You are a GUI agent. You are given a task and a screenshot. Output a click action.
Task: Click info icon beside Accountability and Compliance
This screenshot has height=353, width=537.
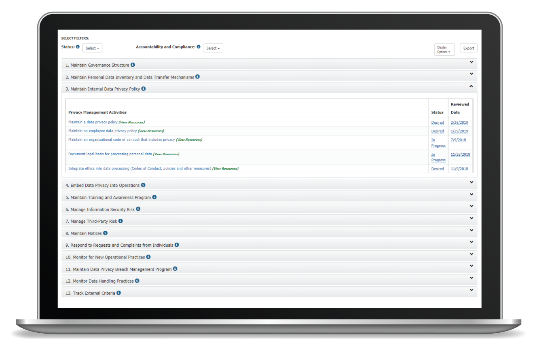coord(199,47)
